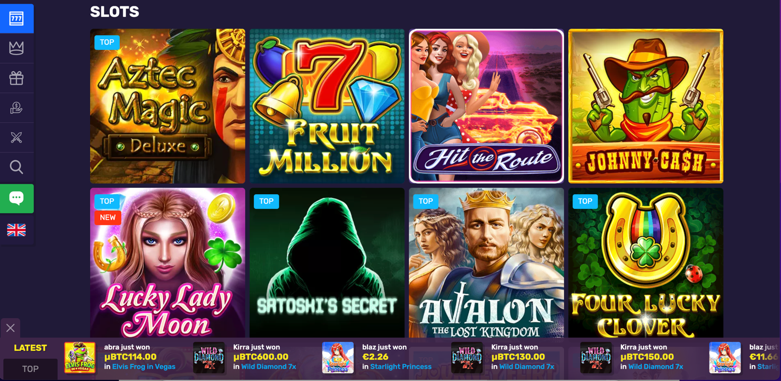The image size is (781, 381).
Task: Open the hand-with-coin payments icon
Action: click(x=16, y=108)
